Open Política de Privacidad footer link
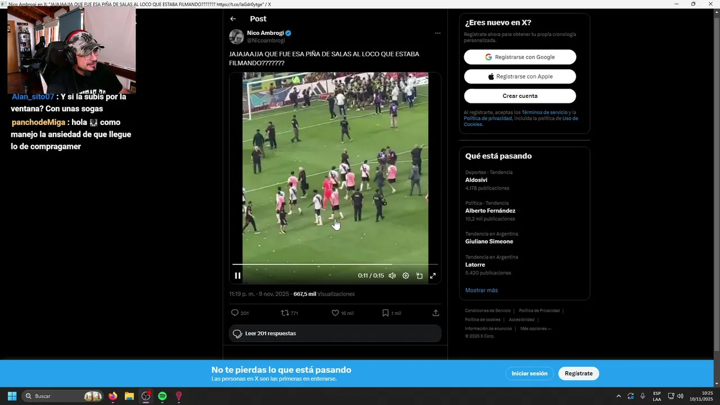 (539, 310)
